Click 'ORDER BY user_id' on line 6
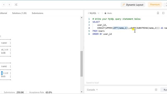Image resolution: width=167 pixels, height=94 pixels. click(102, 34)
